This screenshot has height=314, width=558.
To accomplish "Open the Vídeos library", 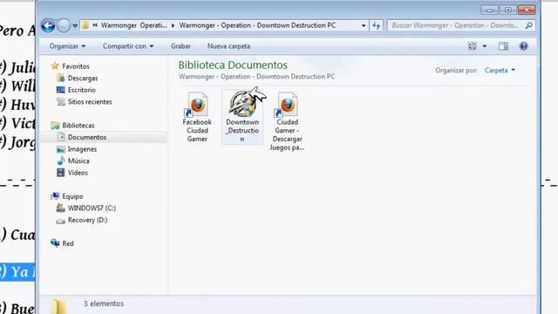I will point(78,173).
